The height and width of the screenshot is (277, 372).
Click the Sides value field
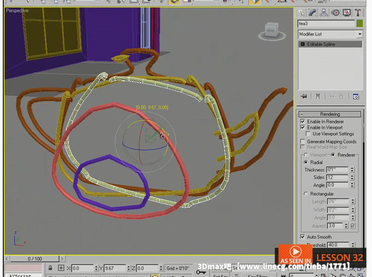click(x=337, y=177)
